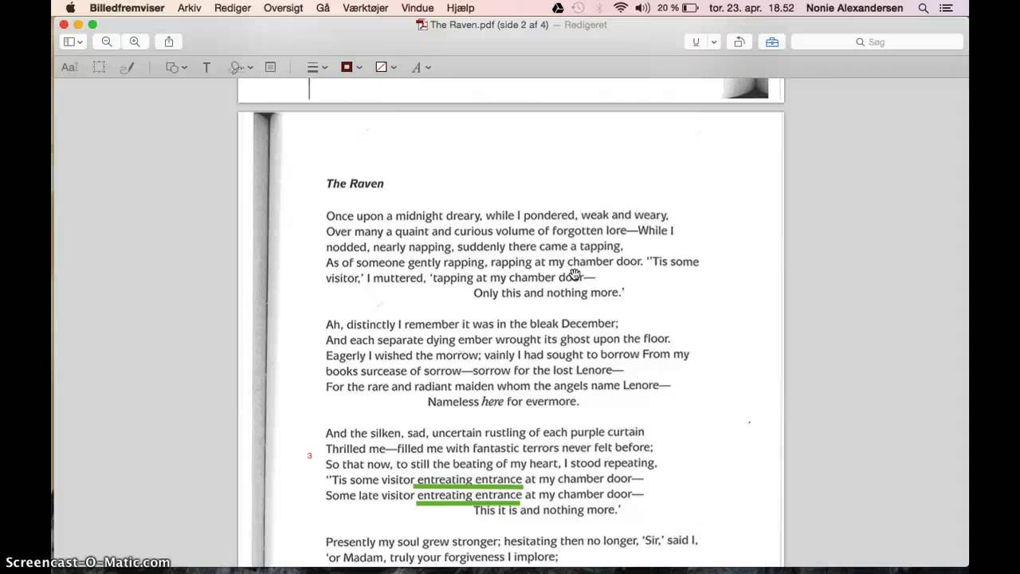Expand the fill color dropdown arrow
The height and width of the screenshot is (574, 1020).
pyautogui.click(x=394, y=68)
